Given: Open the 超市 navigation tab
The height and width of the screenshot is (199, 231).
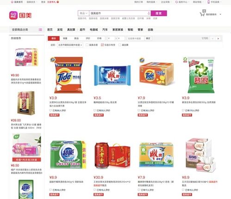Looking at the screenshot, I should point(82,30).
